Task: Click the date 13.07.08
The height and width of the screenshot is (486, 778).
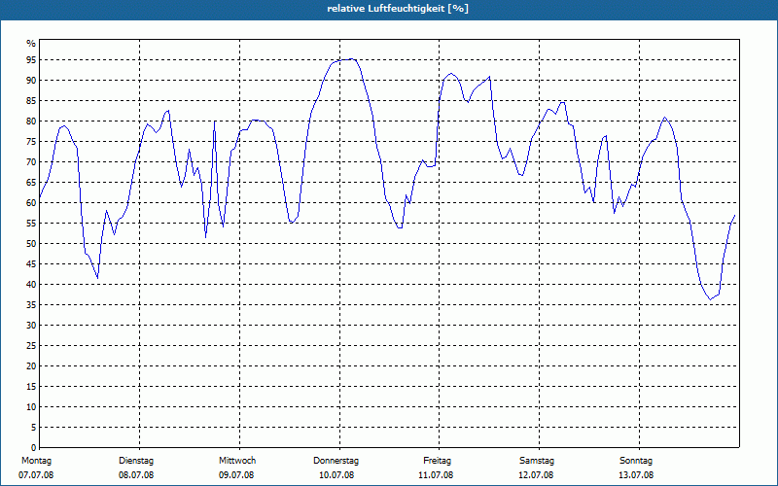Action: tap(636, 475)
